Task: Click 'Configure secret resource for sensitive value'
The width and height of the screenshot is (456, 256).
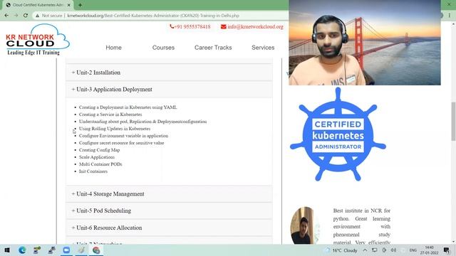Action: click(x=122, y=143)
